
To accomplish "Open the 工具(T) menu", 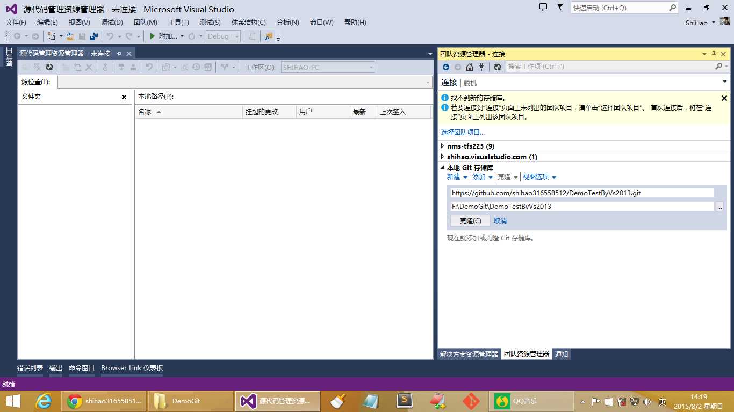I will pos(178,23).
